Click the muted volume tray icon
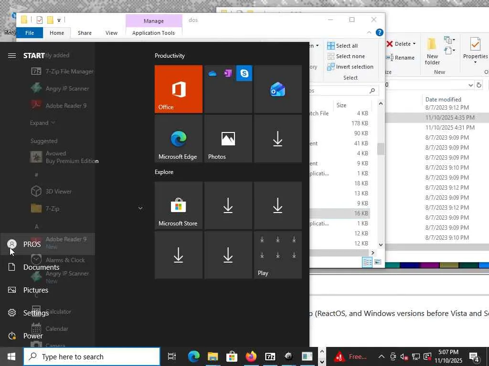This screenshot has height=366, width=489. tap(404, 356)
